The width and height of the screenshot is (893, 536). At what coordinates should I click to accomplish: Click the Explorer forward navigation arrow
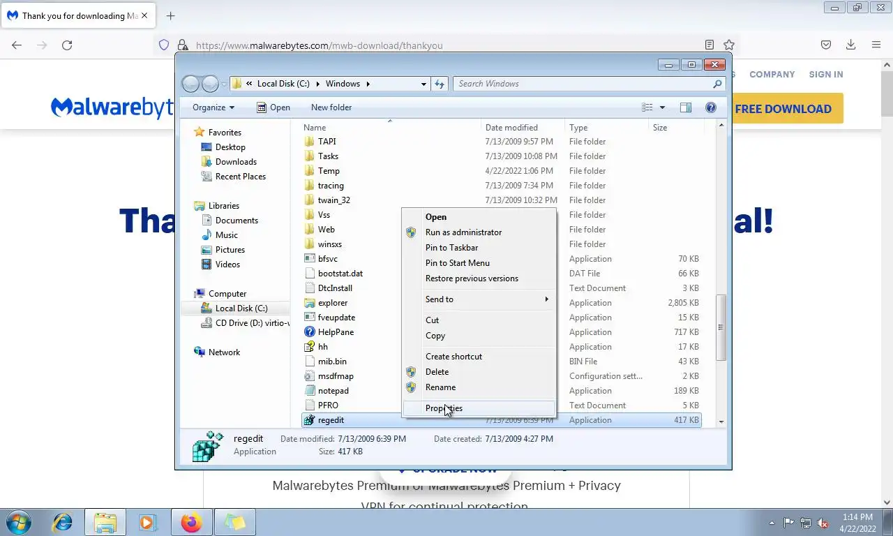point(210,84)
